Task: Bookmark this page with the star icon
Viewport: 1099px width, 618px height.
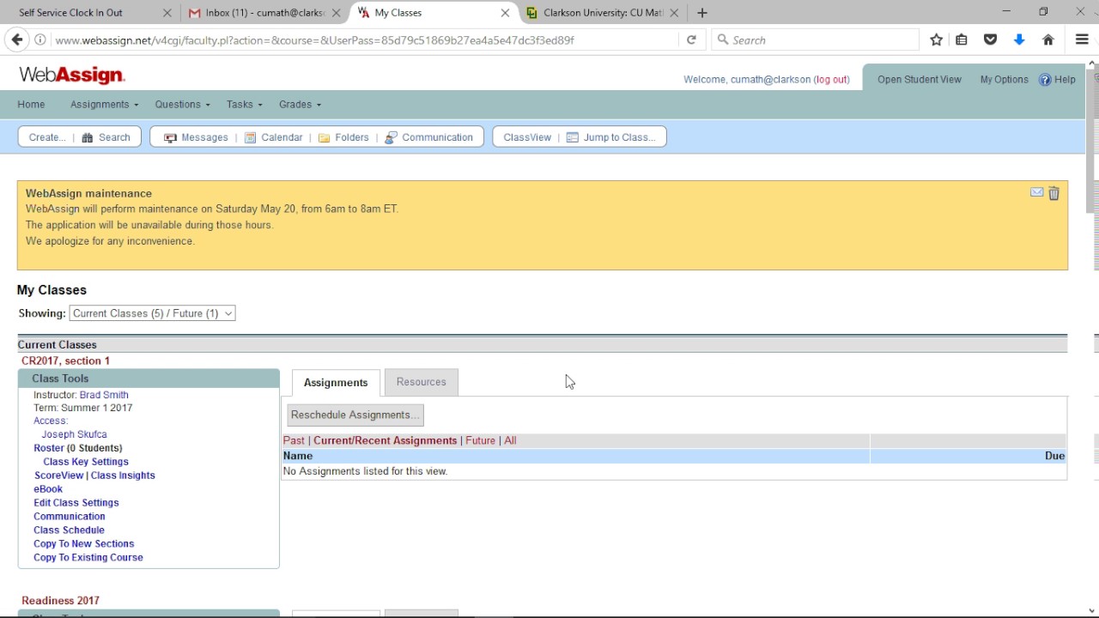Action: 937,39
